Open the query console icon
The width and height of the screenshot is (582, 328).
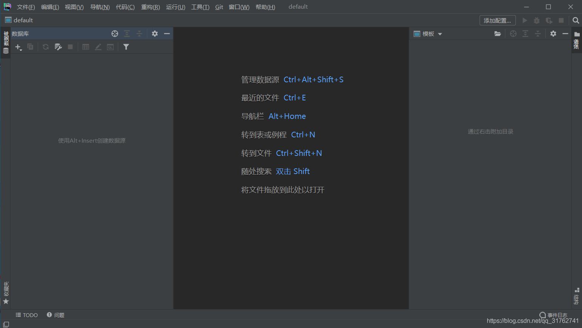tap(110, 47)
